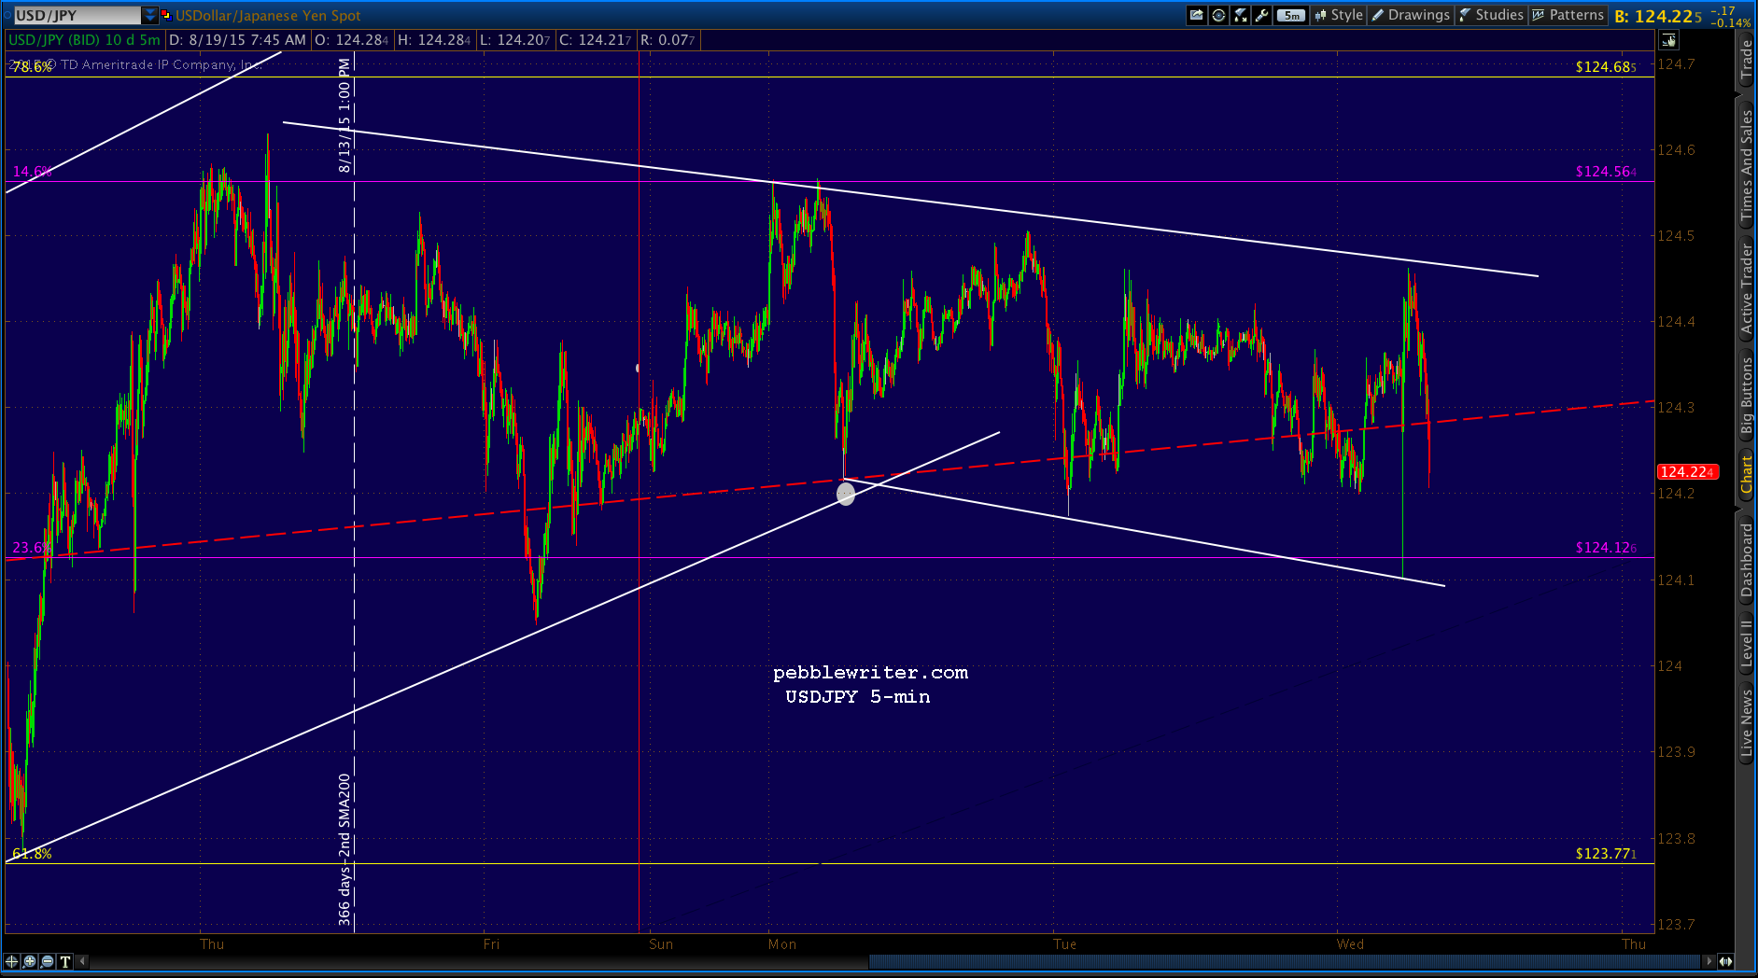Click the time axis expand-collapse icon
Screen dimensions: 1758x978
click(x=1726, y=960)
